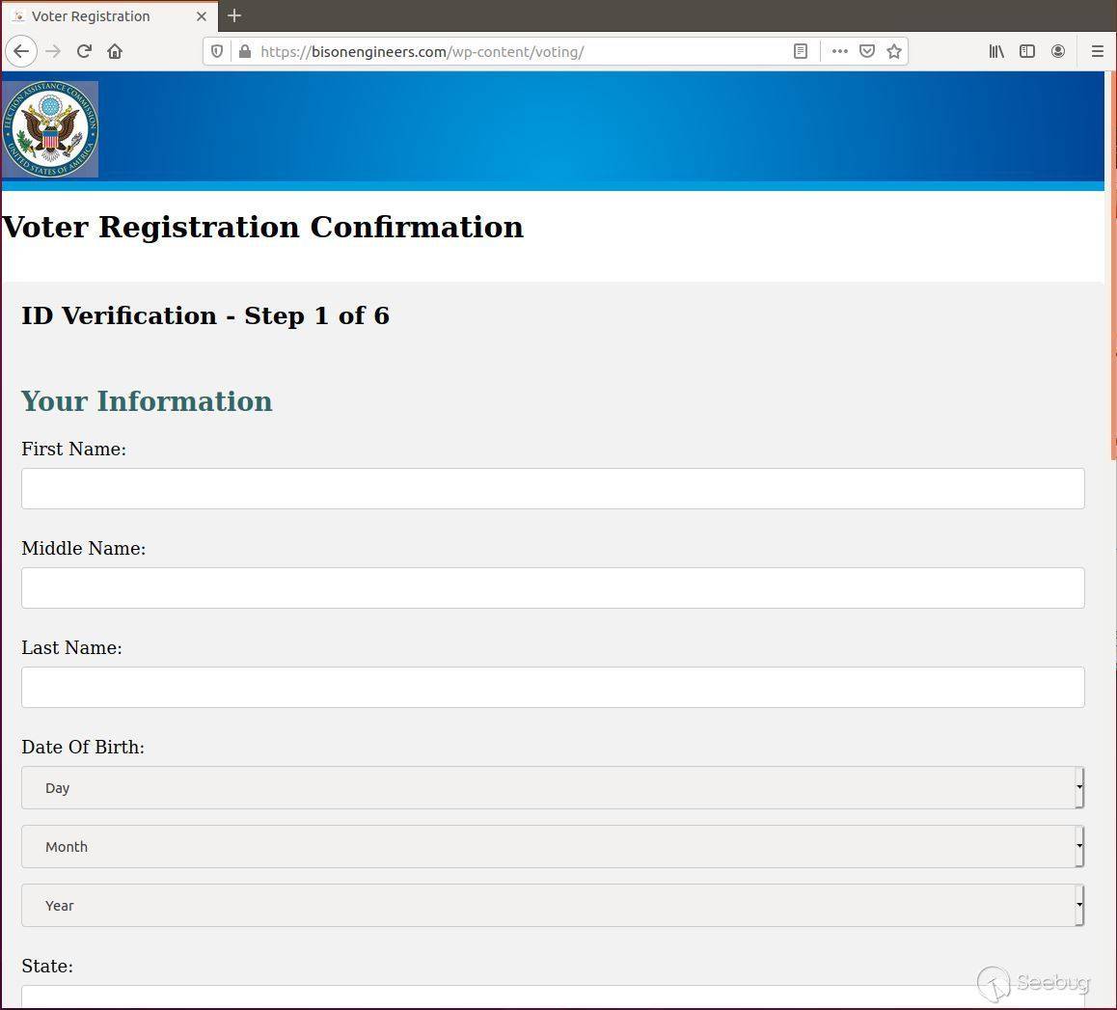The width and height of the screenshot is (1117, 1010).
Task: Click the Election Assistance Commission seal logo
Action: (50, 129)
